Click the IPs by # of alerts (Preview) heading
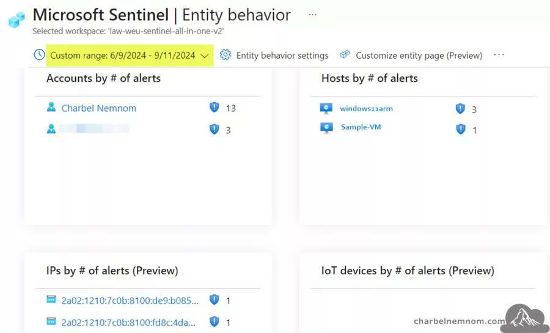 click(x=112, y=271)
